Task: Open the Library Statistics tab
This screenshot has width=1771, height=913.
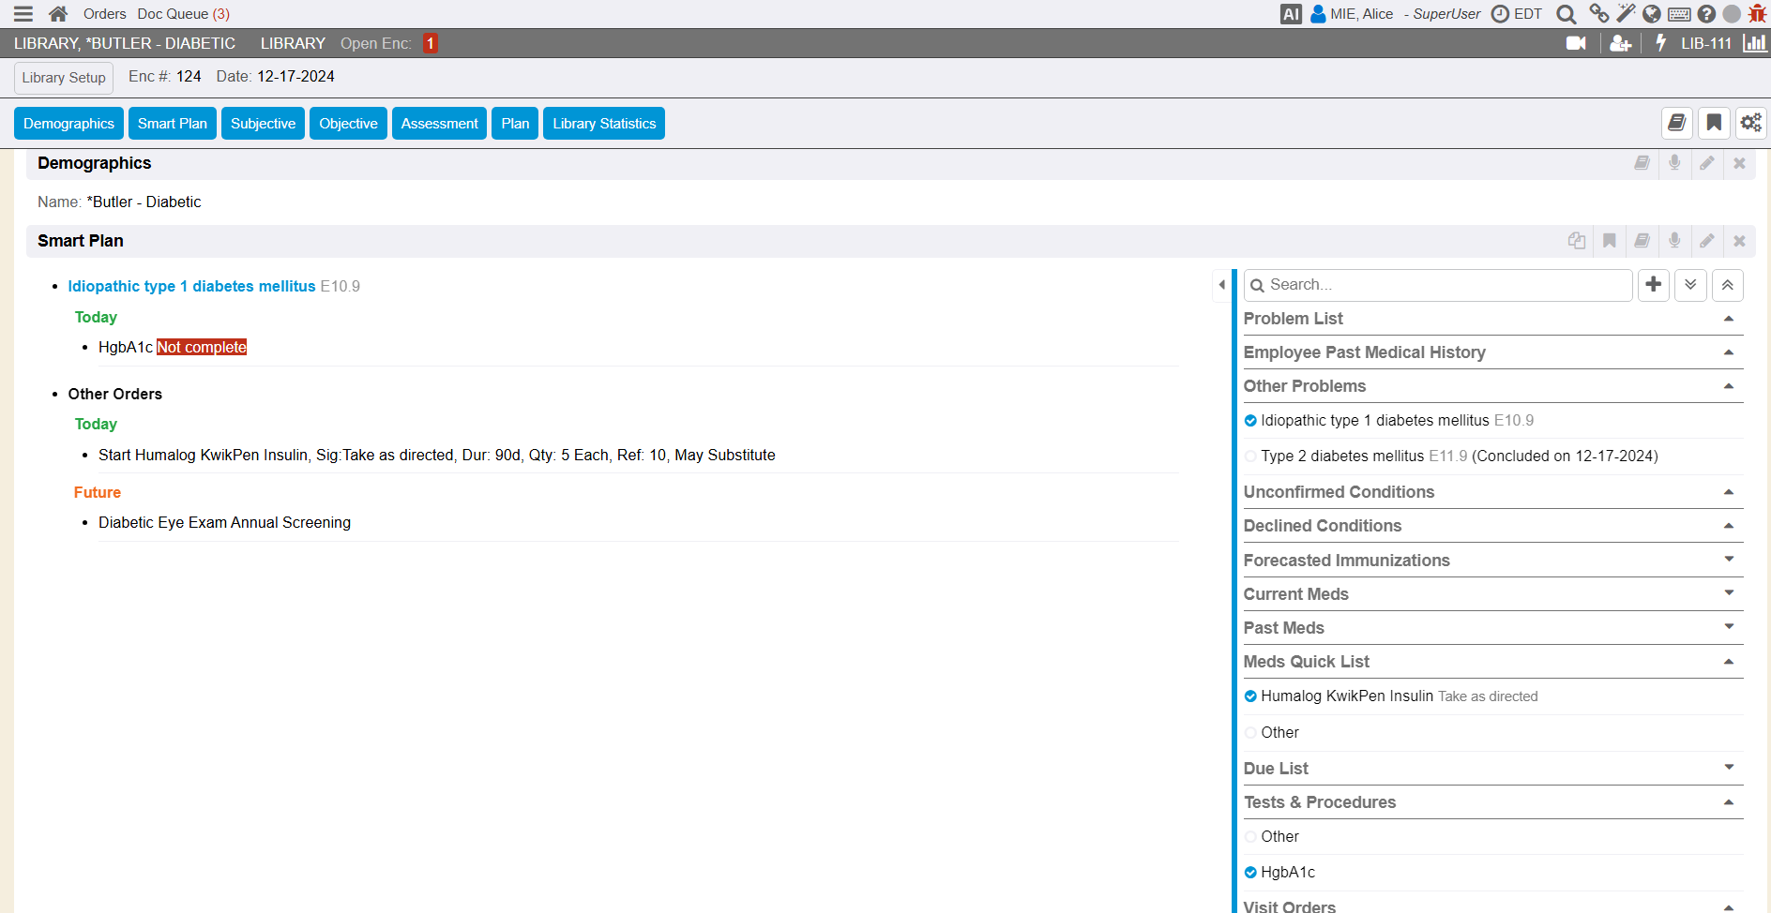Action: [604, 124]
